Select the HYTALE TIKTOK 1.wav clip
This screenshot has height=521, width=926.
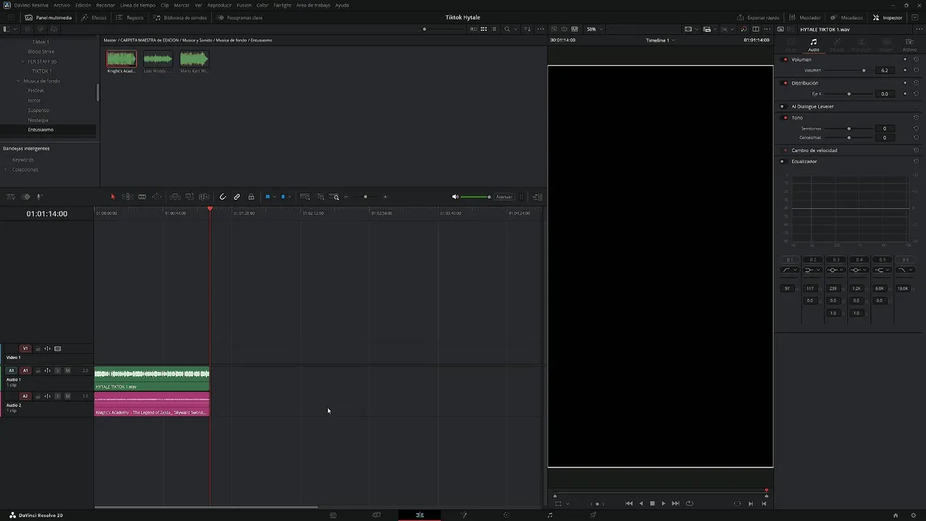coord(152,378)
